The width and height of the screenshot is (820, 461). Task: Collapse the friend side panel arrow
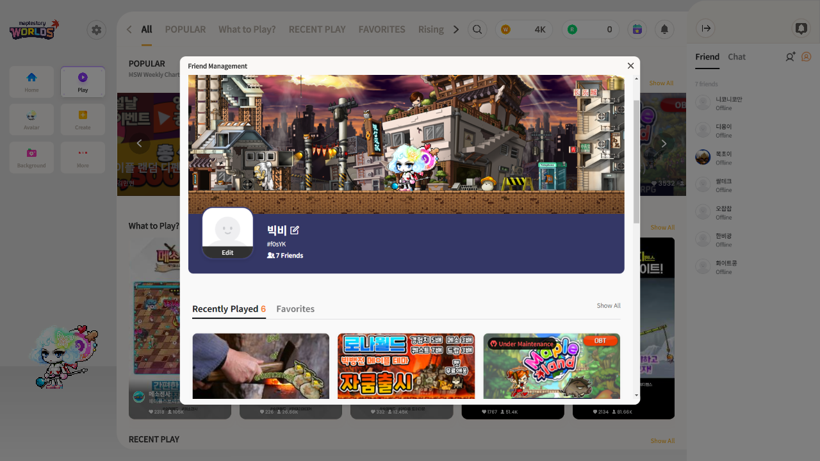tap(705, 28)
